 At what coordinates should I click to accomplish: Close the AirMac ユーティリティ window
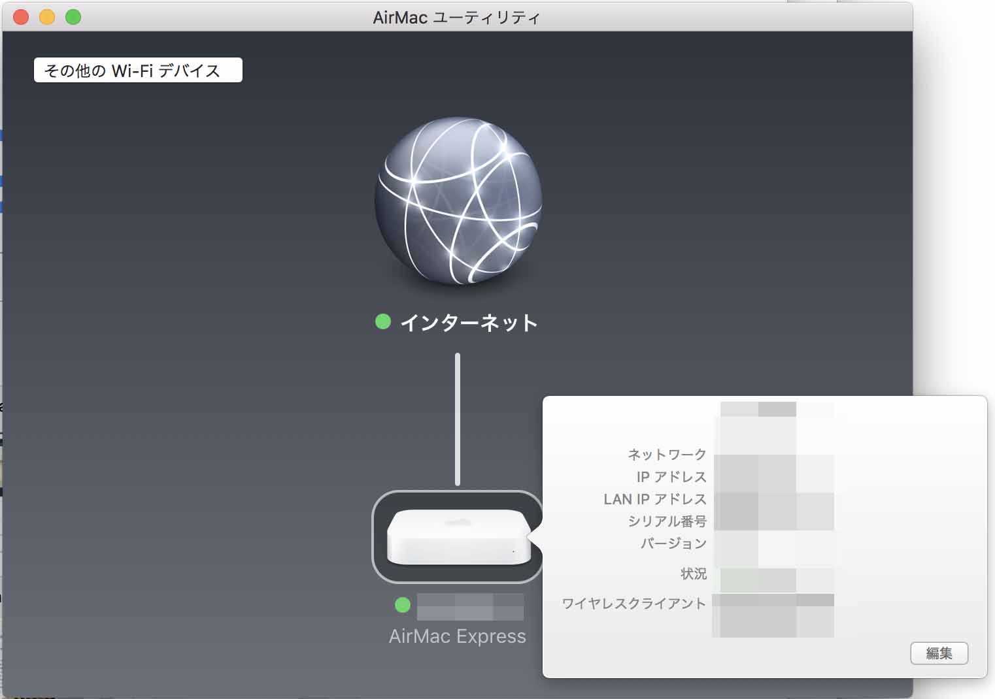21,17
